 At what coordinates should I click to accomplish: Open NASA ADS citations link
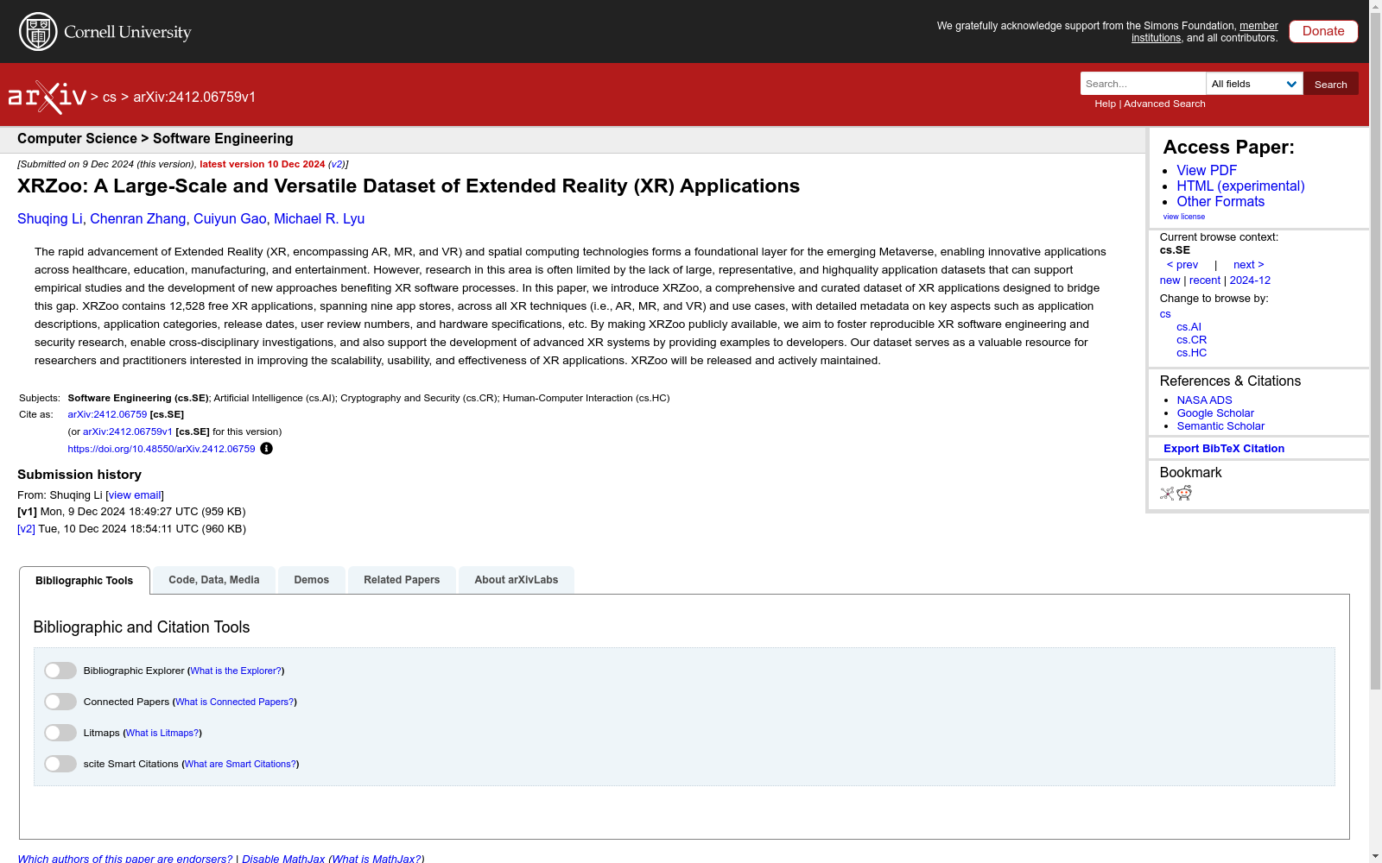[1204, 400]
